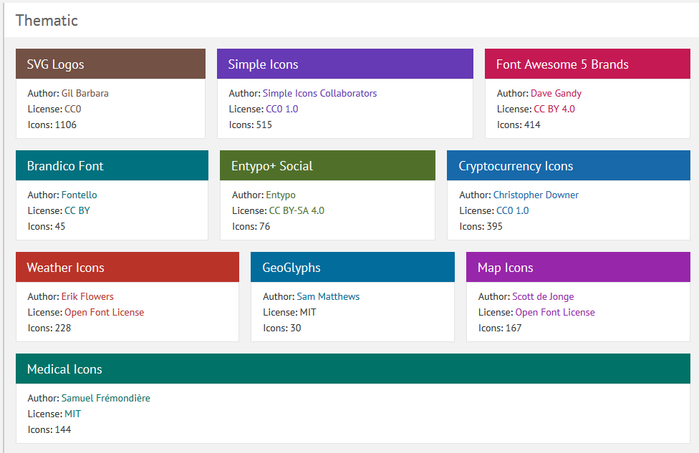Open SVG Logos CC0 license link
Image resolution: width=699 pixels, height=453 pixels.
pos(72,109)
